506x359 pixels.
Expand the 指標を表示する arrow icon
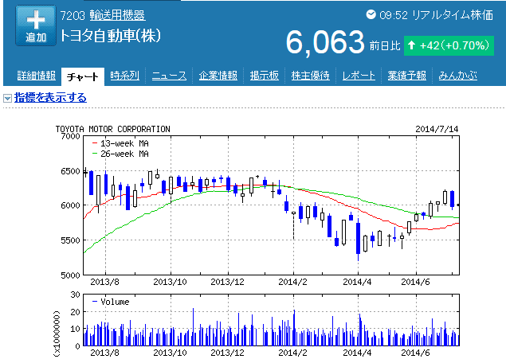tap(7, 98)
